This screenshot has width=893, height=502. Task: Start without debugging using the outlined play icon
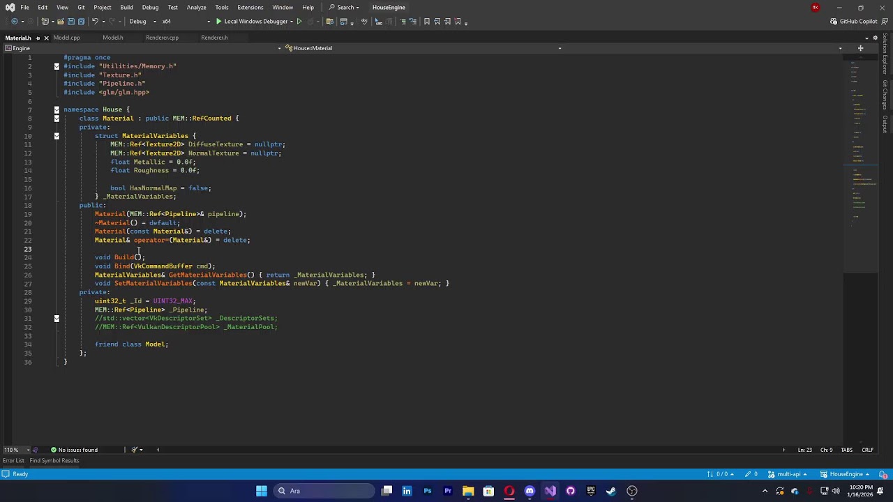tap(299, 22)
